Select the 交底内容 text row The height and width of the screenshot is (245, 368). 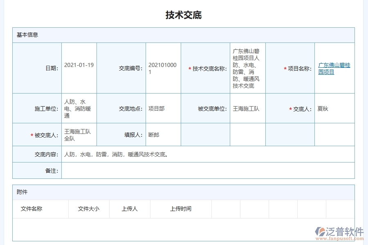point(116,154)
